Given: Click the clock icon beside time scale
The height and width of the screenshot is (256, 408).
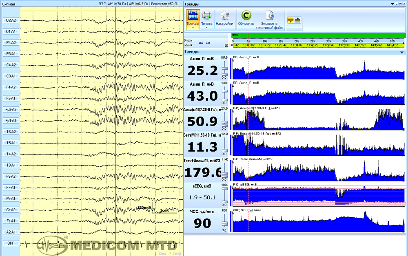Looking at the screenshot, I should [226, 45].
